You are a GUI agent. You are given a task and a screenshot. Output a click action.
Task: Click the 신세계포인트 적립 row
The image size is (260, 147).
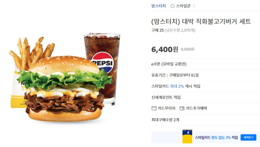(205, 97)
